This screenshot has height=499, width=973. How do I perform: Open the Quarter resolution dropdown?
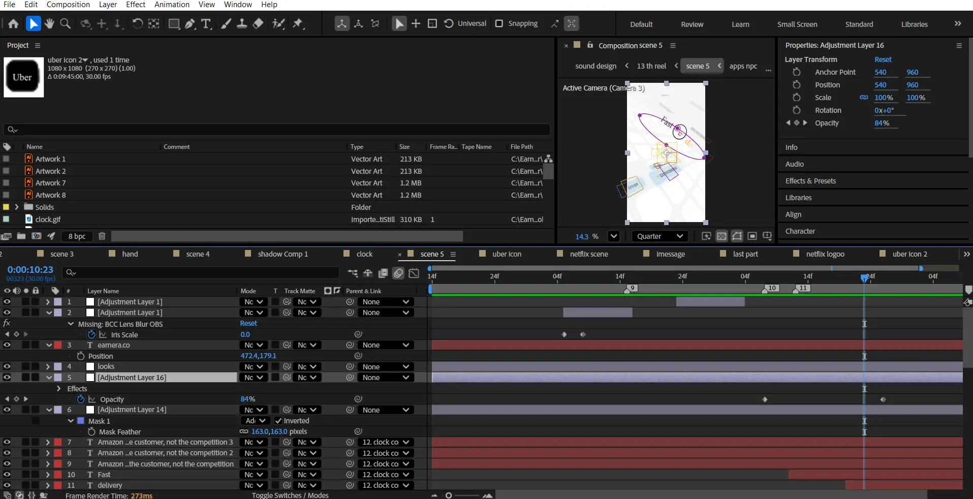click(659, 236)
